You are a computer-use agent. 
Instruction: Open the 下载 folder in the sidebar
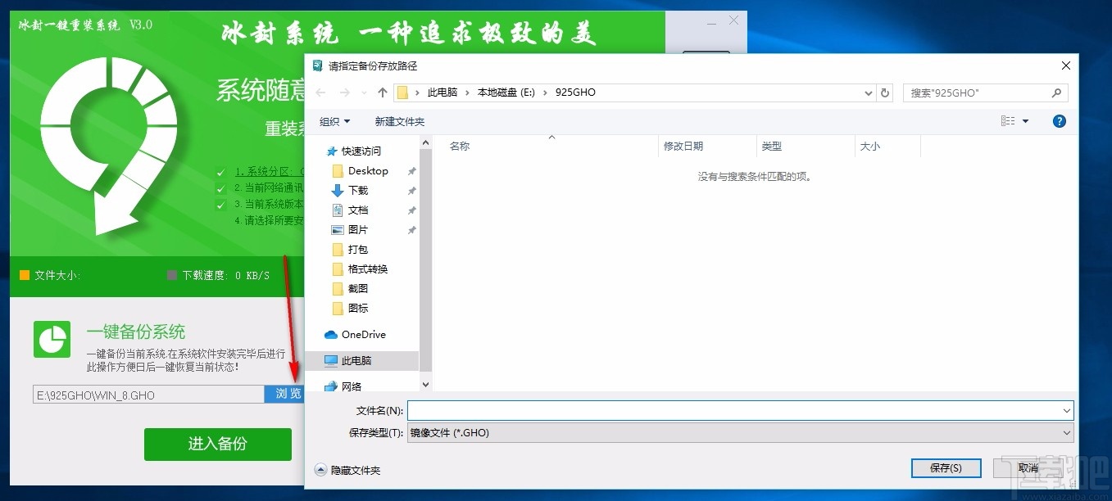pos(358,190)
